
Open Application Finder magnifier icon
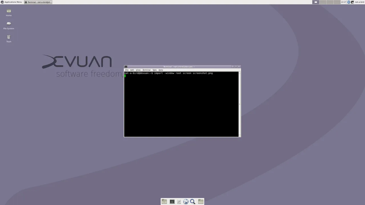(x=193, y=202)
